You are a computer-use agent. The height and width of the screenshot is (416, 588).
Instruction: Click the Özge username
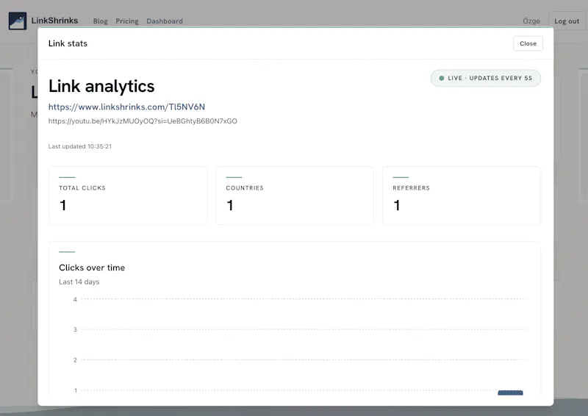tap(531, 21)
